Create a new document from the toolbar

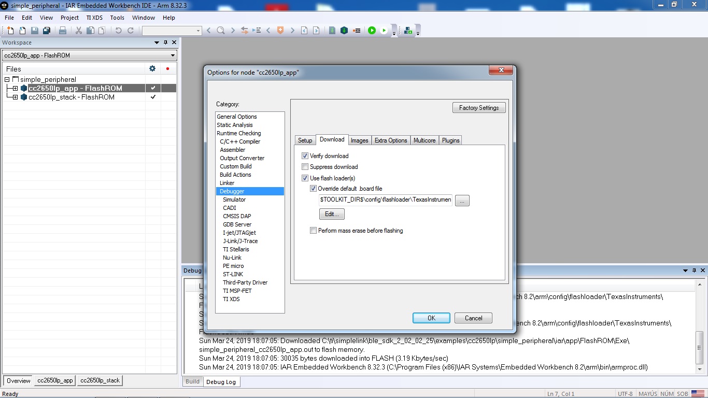(10, 31)
